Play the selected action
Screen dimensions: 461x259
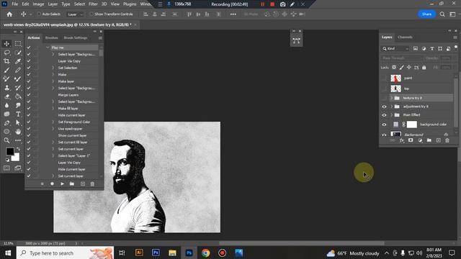62,184
